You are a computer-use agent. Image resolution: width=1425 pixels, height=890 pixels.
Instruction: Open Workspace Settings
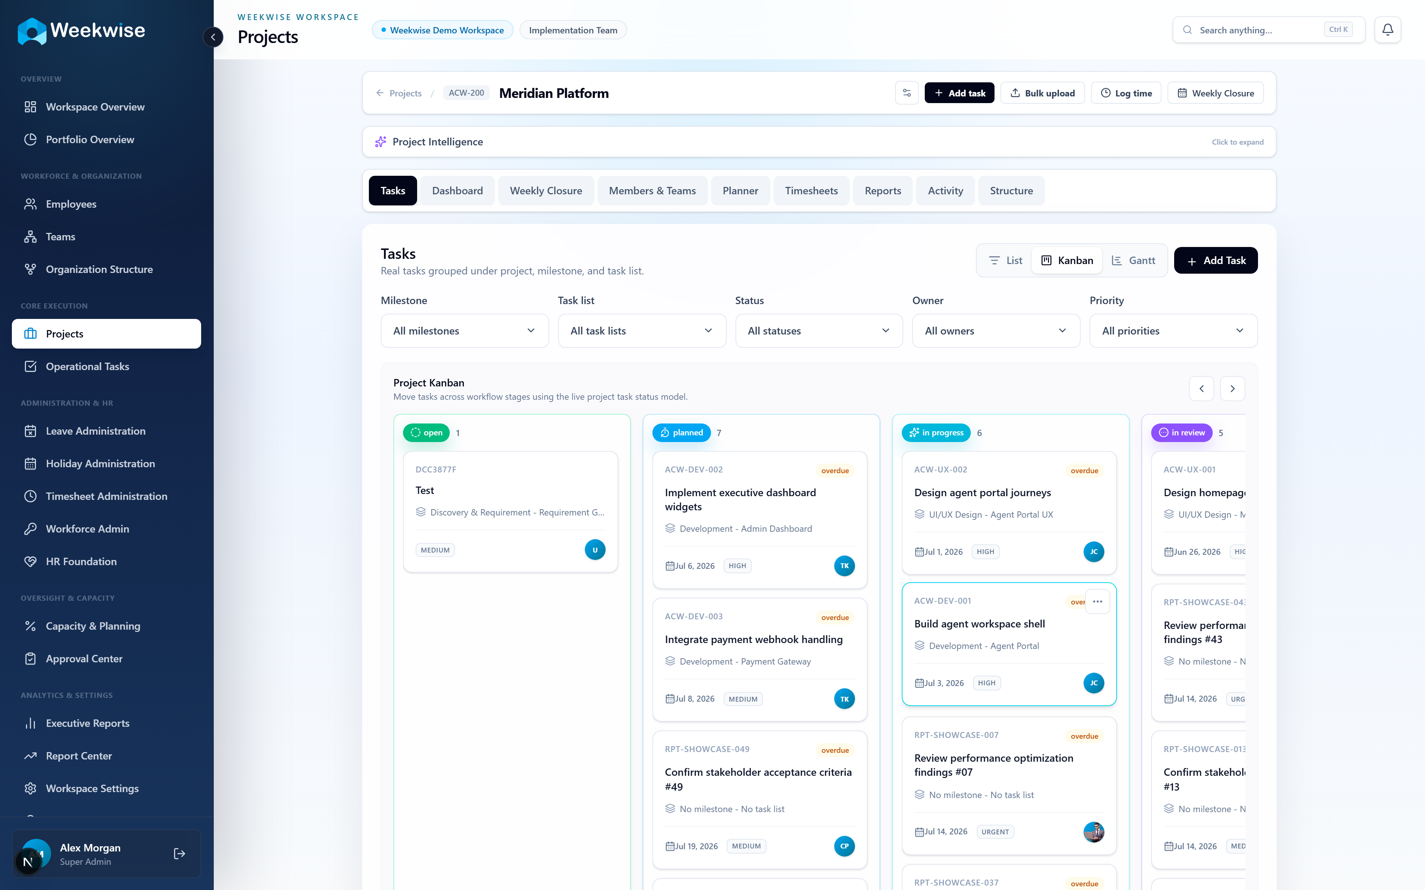106,788
